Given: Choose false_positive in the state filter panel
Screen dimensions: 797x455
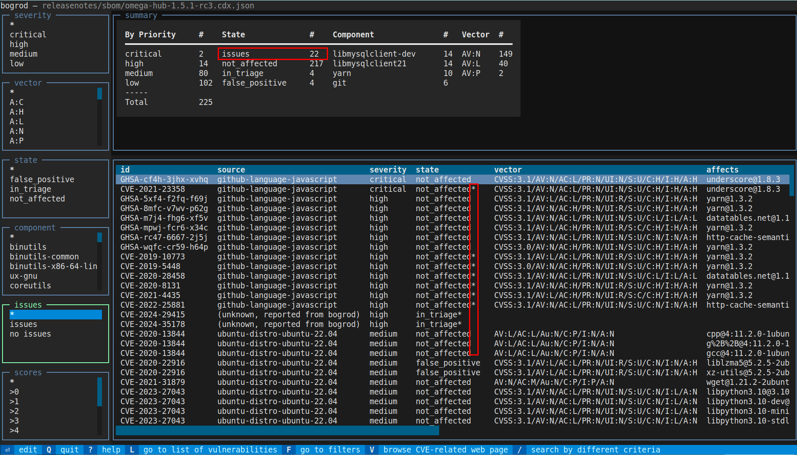Looking at the screenshot, I should [42, 179].
